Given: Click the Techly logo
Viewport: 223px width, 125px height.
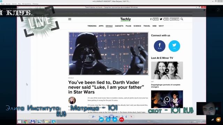Looking at the screenshot, I should tap(125, 19).
